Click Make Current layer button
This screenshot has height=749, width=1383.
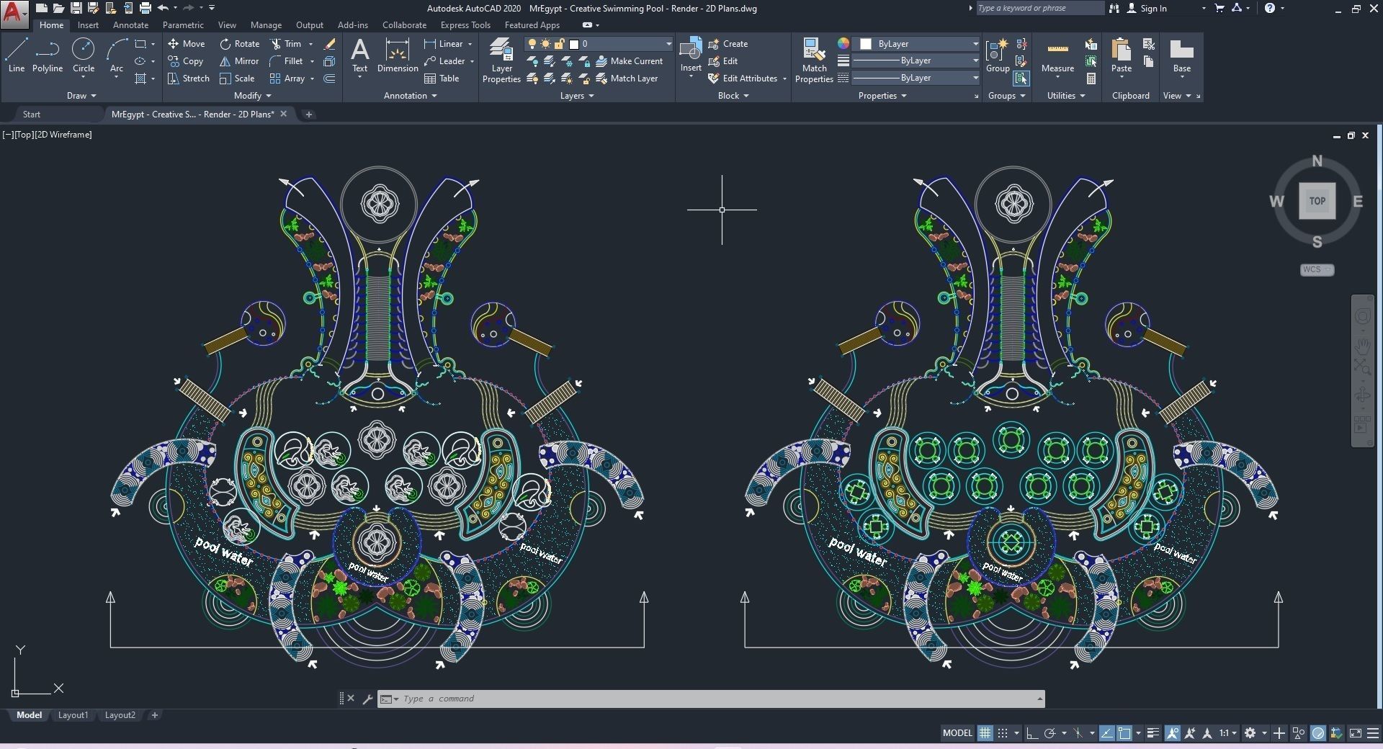(x=629, y=61)
